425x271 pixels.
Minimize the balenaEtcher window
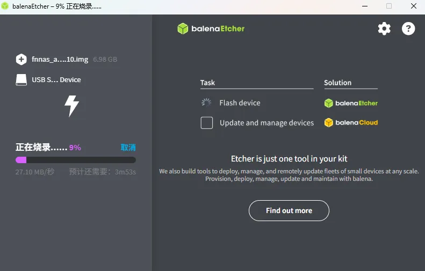365,6
